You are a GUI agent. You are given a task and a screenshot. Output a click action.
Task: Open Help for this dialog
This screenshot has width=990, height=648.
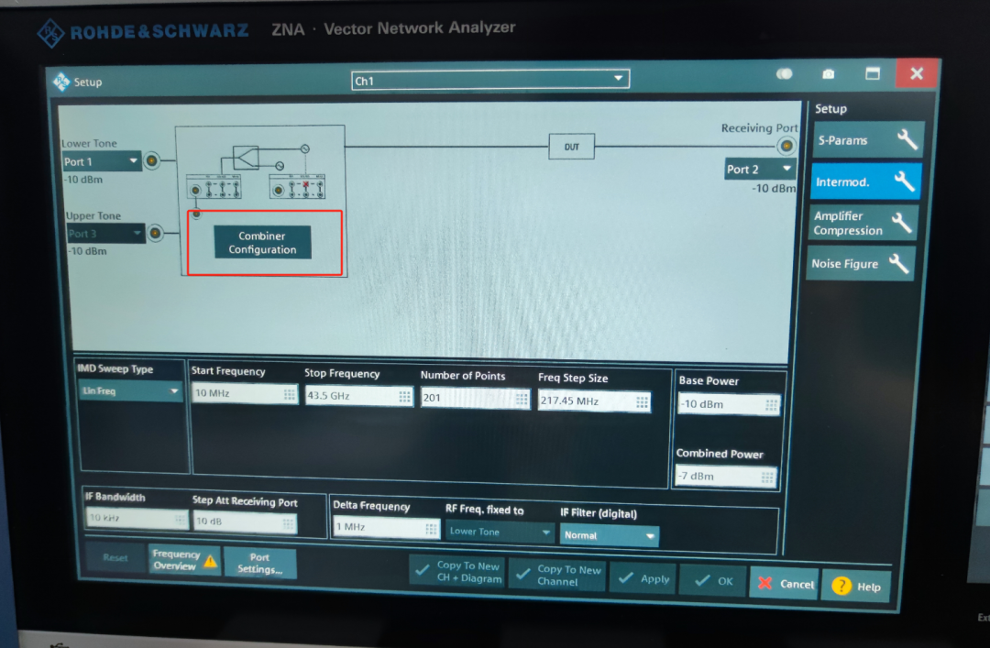coord(856,587)
